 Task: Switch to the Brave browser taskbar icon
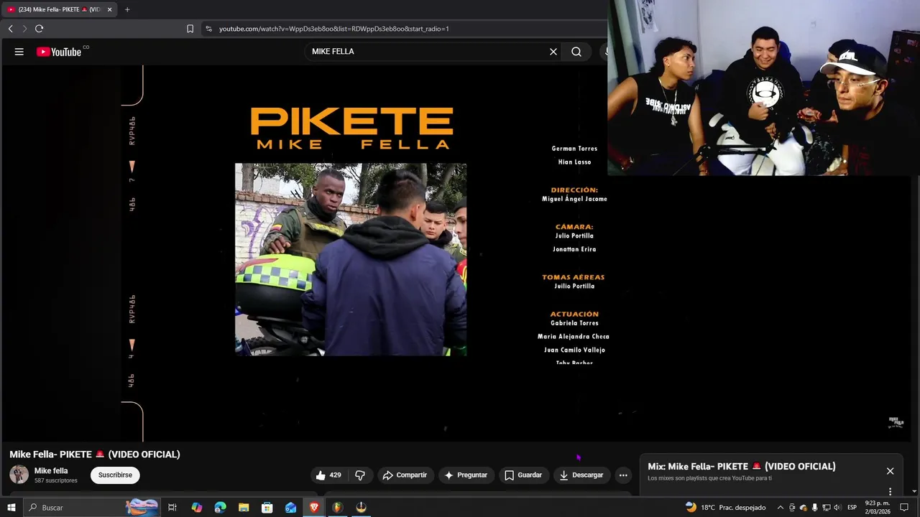[314, 508]
